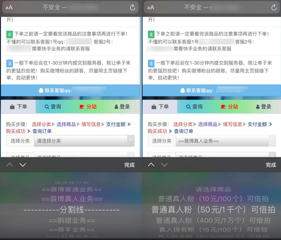Screen dimensions: 281x240
Task: Tap 完成 on the left picker toolbar
Action: pos(130,165)
